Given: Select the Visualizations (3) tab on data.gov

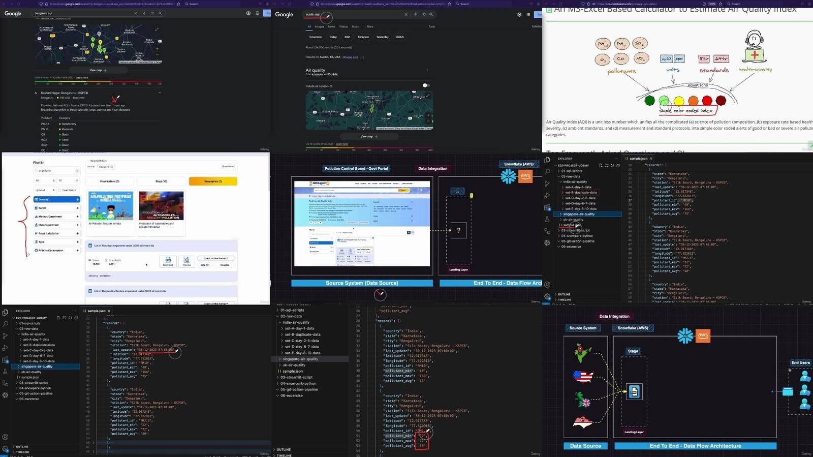Looking at the screenshot, I should tap(110, 181).
